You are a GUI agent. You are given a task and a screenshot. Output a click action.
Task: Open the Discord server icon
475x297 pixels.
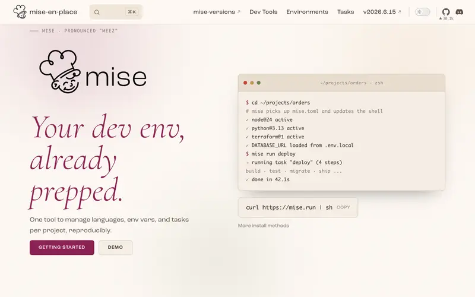point(459,12)
